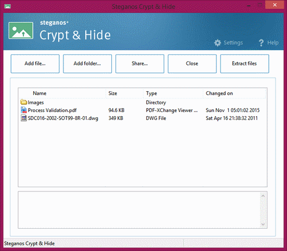This screenshot has width=287, height=251.
Task: Close the window with the red X
Action: point(275,5)
